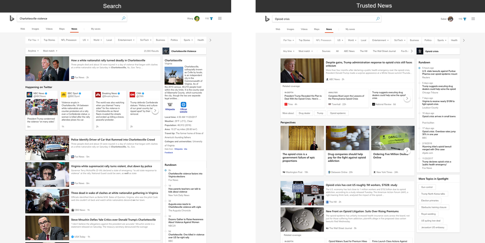Open hamburger menu on Trusted News page
The image size is (485, 243).
click(473, 19)
